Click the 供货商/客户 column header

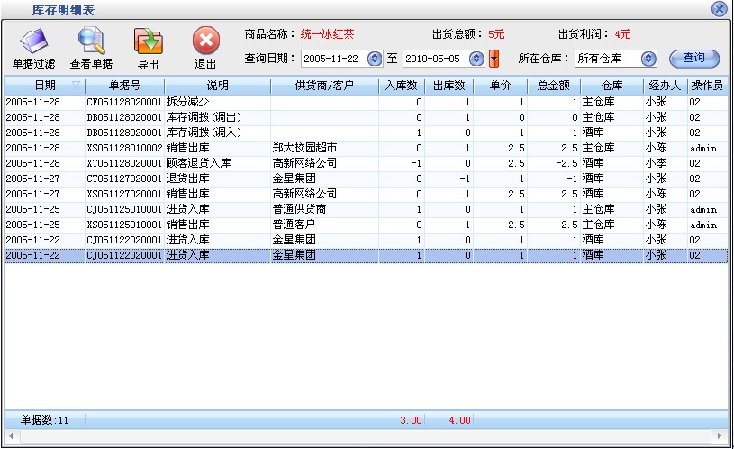[x=324, y=86]
